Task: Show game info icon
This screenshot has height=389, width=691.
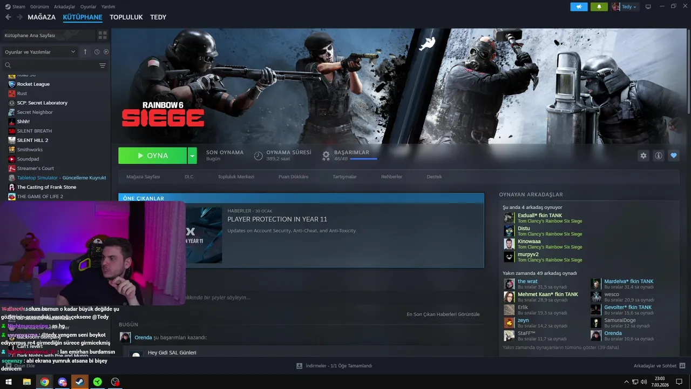Action: pos(658,156)
